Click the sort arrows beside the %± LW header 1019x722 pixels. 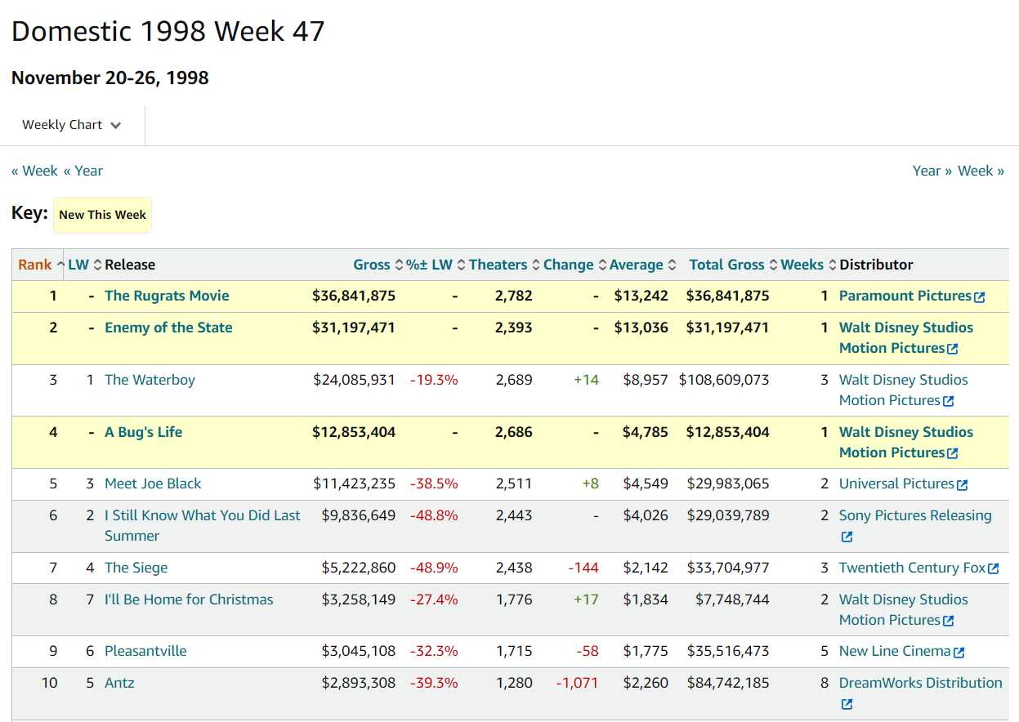click(461, 265)
